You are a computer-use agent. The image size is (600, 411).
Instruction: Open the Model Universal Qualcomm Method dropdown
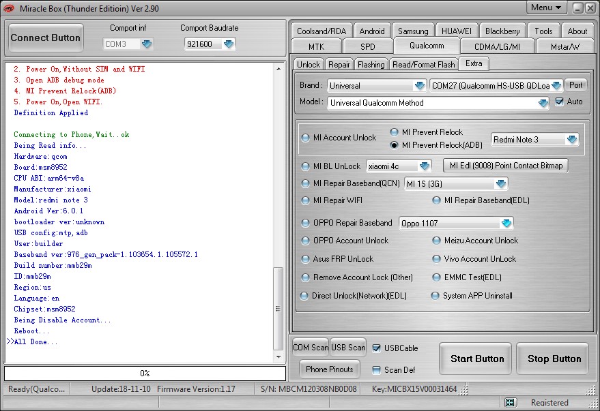[543, 103]
